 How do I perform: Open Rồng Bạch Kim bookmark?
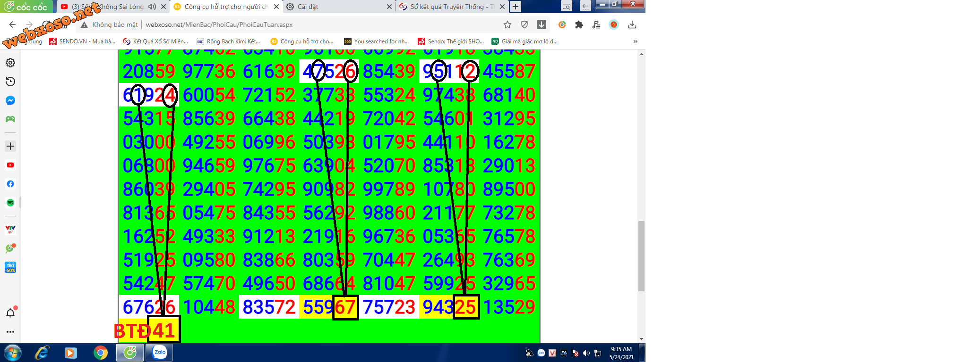tap(229, 41)
